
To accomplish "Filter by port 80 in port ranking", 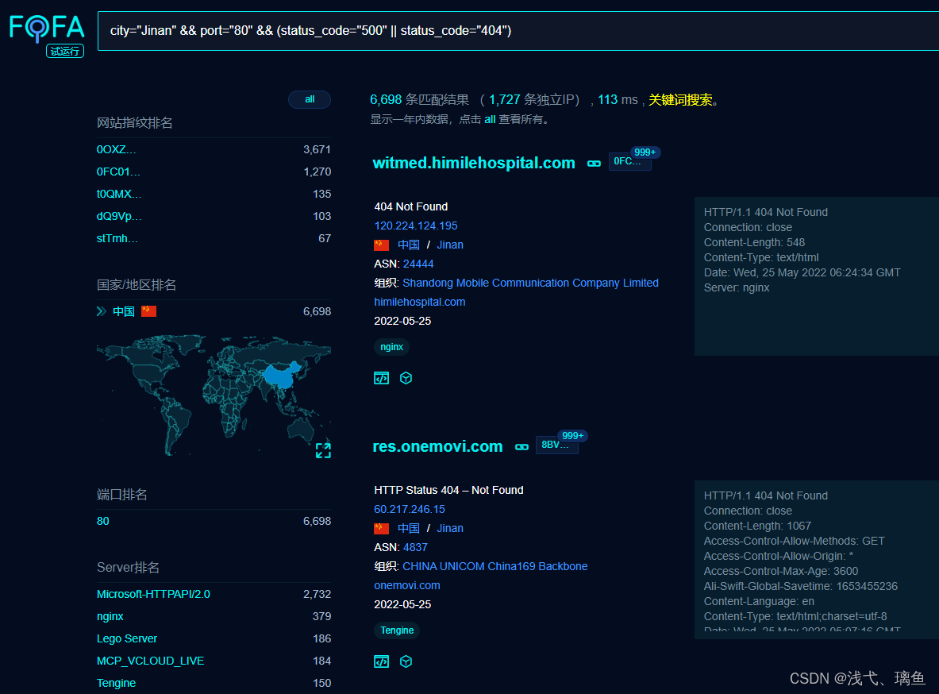I will (x=103, y=522).
